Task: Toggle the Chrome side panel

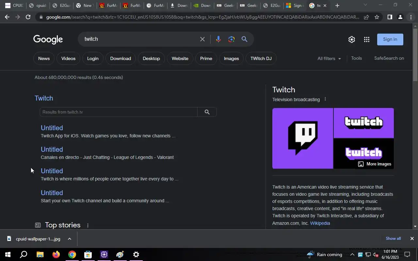Action: click(390, 17)
